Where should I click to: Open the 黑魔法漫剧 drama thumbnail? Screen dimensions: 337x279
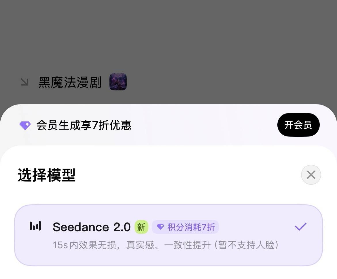(x=118, y=81)
